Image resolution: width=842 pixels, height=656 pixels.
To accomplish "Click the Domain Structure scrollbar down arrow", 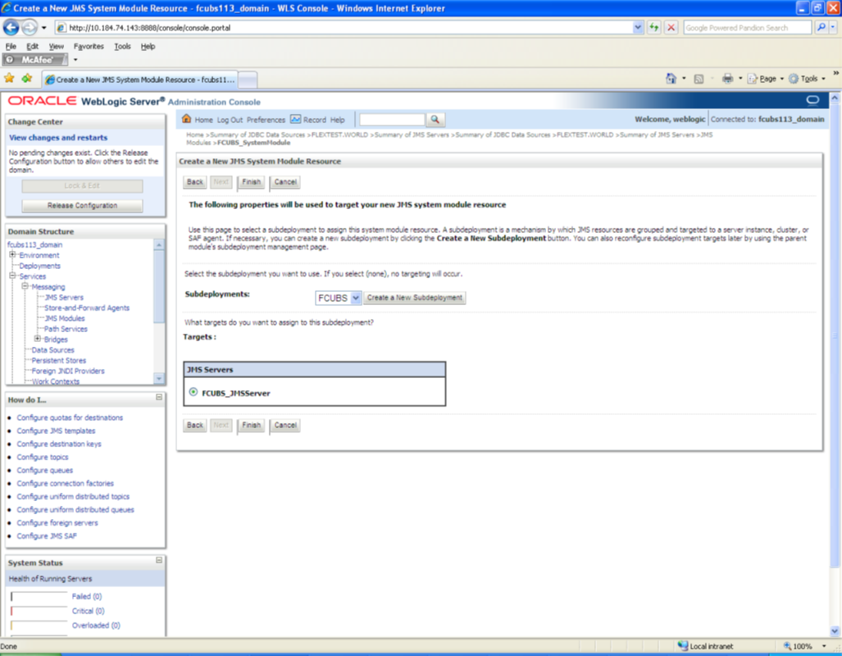I will coord(159,379).
